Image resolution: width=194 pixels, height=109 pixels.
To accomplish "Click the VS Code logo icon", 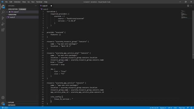I will 2,2.
